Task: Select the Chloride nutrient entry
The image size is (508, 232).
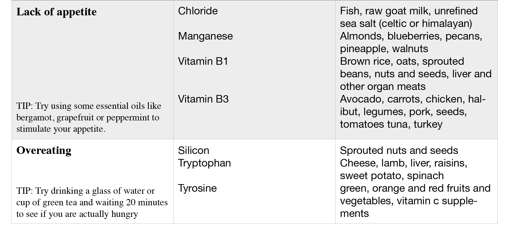Action: pyautogui.click(x=198, y=11)
